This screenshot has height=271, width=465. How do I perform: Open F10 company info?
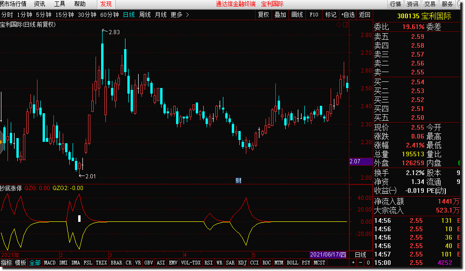pos(314,15)
